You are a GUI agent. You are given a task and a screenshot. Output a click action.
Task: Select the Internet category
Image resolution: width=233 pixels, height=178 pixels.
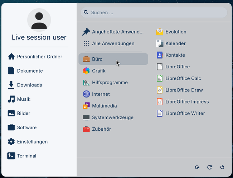tap(113, 94)
